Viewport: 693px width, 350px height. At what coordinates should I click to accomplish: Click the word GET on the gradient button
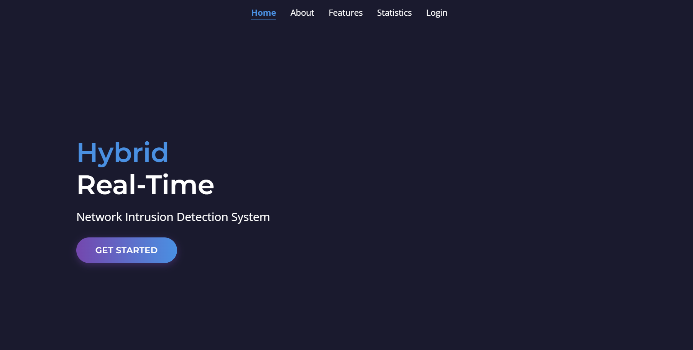pyautogui.click(x=104, y=250)
